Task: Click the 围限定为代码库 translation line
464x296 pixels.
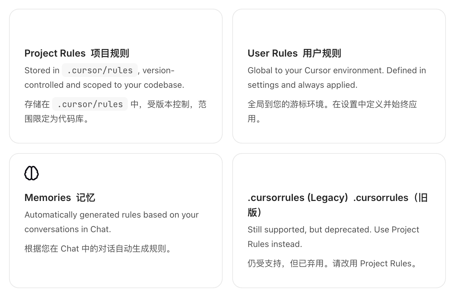Action: tap(57, 119)
